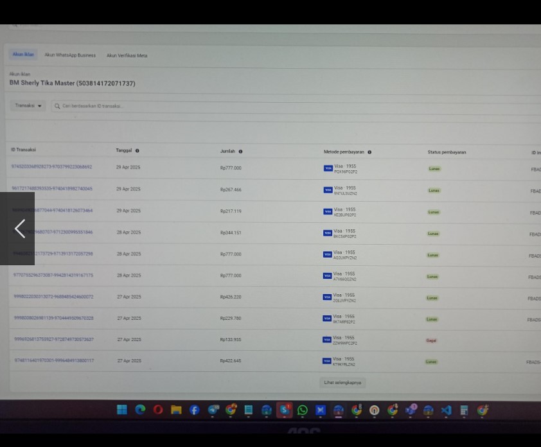541x447 pixels.
Task: Click the Jumlah column info icon
Action: coord(240,152)
